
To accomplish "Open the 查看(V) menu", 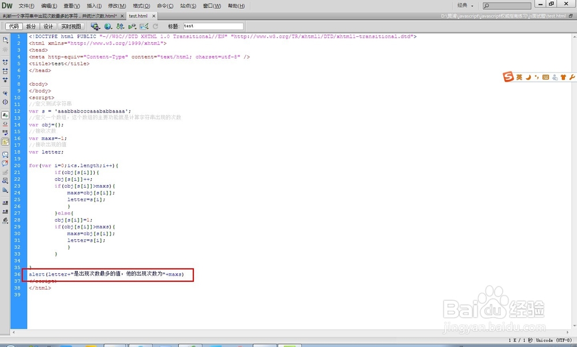I will [72, 6].
